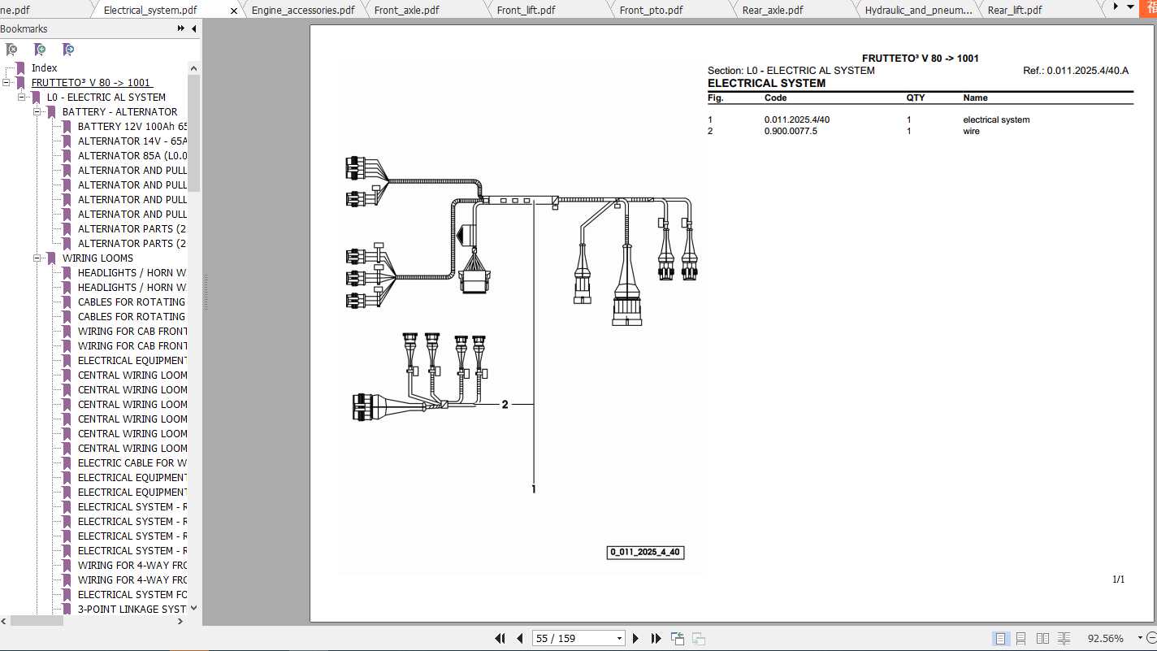Enable continuous scrolling page view

(x=1021, y=638)
